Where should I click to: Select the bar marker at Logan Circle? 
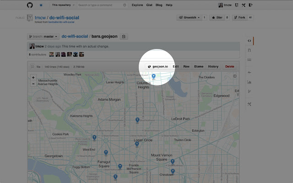tap(137, 144)
